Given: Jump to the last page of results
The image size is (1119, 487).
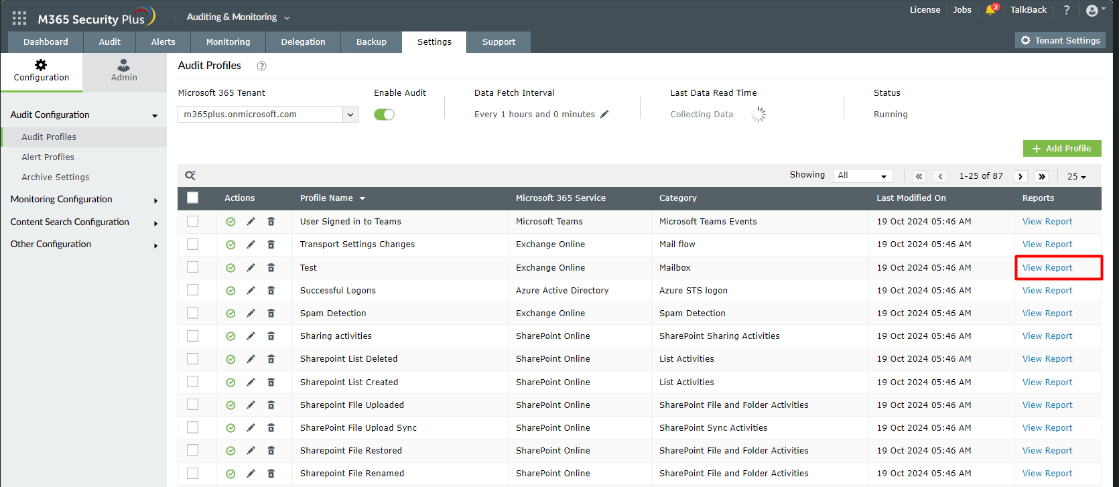Looking at the screenshot, I should [x=1042, y=176].
